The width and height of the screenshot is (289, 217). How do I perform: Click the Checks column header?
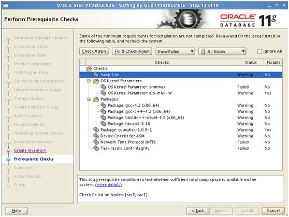162,62
